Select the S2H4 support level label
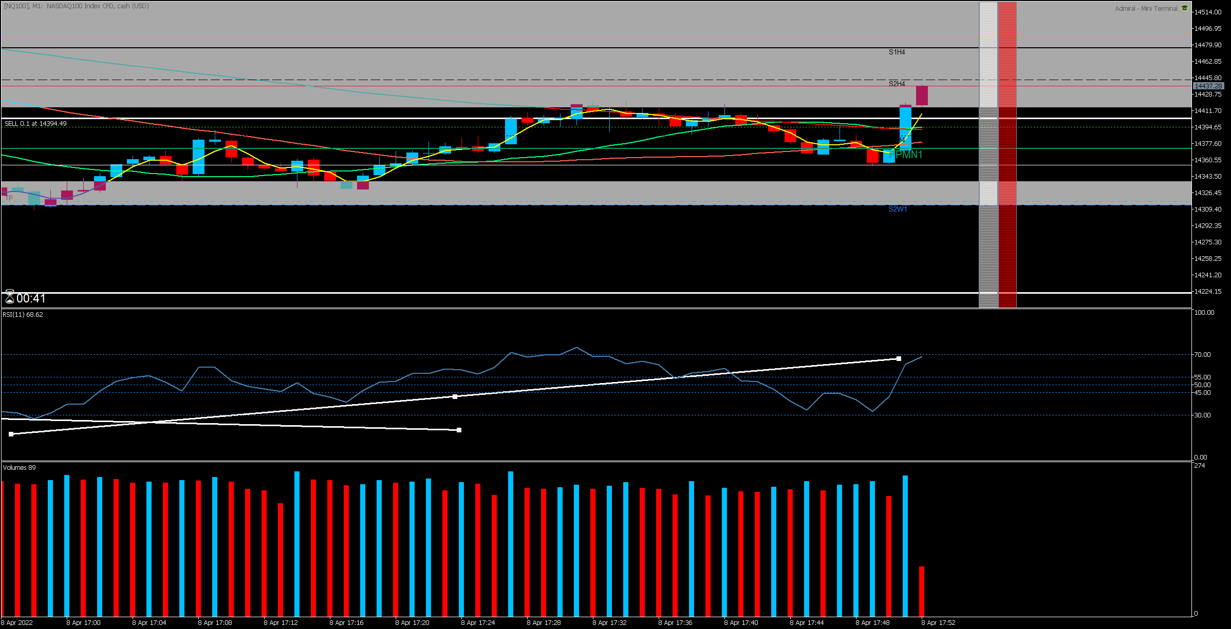 [897, 84]
